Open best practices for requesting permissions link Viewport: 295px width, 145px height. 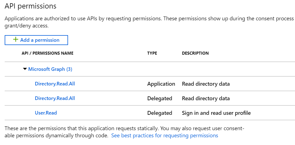tap(164, 136)
